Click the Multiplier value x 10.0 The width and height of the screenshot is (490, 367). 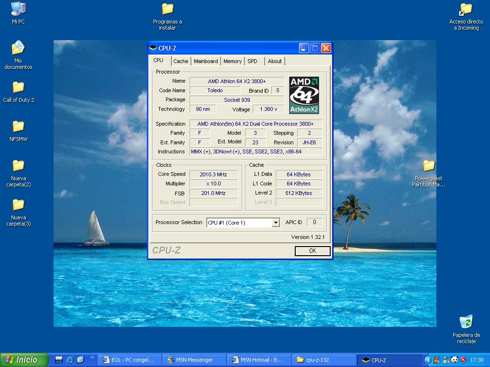click(x=213, y=184)
